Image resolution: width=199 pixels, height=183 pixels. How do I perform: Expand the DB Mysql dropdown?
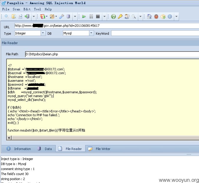coord(91,33)
